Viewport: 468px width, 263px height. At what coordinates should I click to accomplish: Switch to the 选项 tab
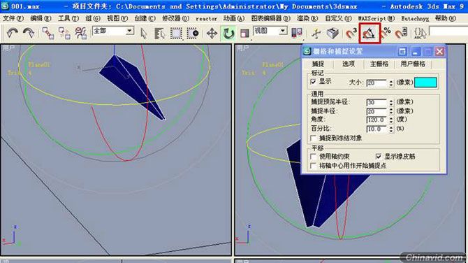click(349, 64)
